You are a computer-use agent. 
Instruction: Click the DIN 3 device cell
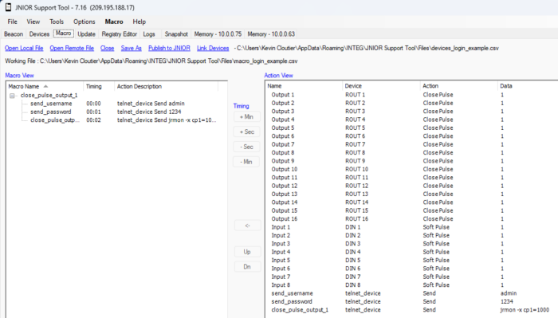click(352, 244)
